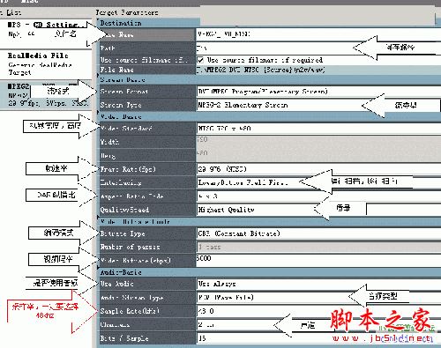Select the Base Name parameter label

[x=147, y=34]
